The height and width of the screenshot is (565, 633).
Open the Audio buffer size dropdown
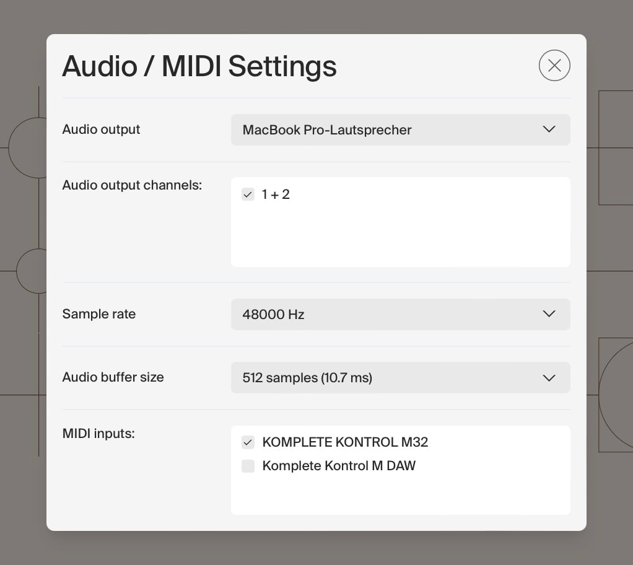point(400,377)
